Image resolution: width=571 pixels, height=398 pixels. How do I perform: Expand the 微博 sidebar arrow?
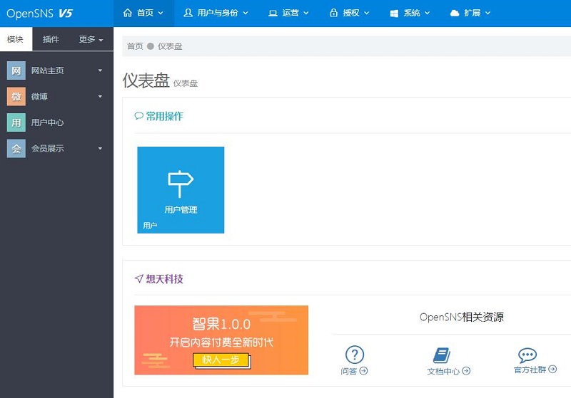click(100, 96)
